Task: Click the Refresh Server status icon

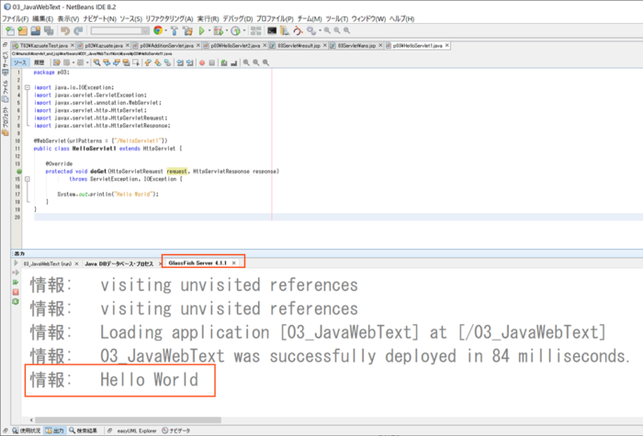Action: pos(16,302)
